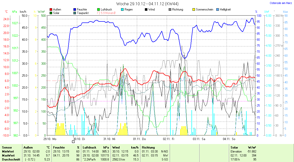This screenshot has height=162, width=294.
Task: Click the light blue Helligkeit legend swatch
Action: (x=218, y=9)
